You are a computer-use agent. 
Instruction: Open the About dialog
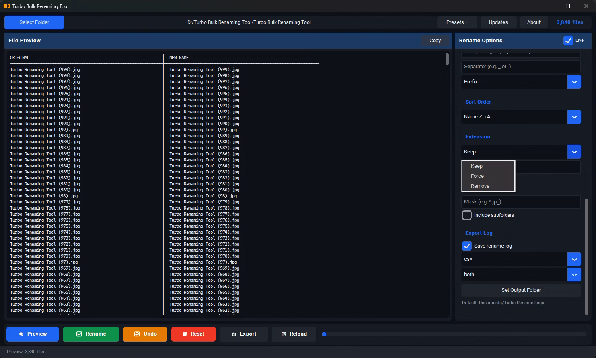coord(534,22)
